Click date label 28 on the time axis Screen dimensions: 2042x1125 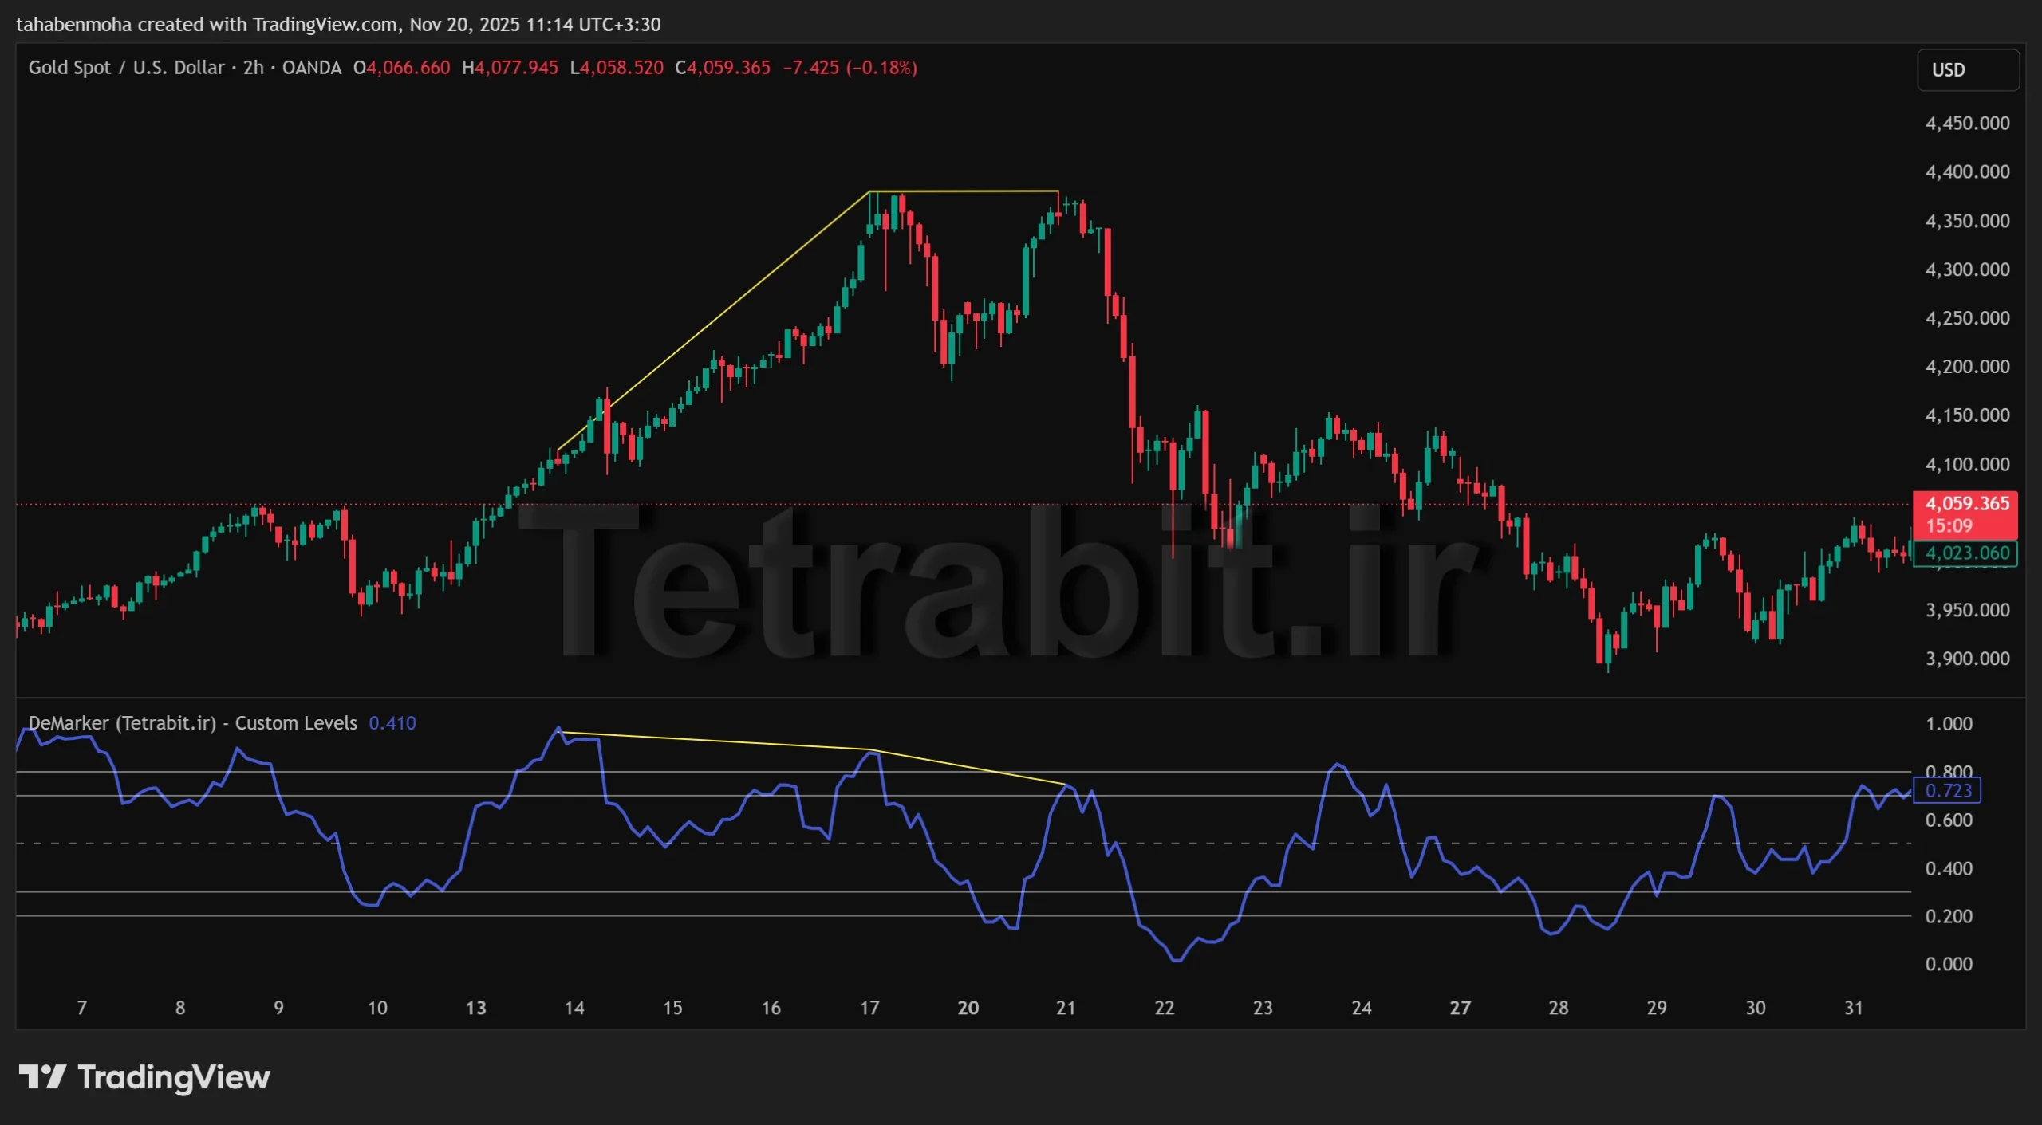(1559, 1008)
